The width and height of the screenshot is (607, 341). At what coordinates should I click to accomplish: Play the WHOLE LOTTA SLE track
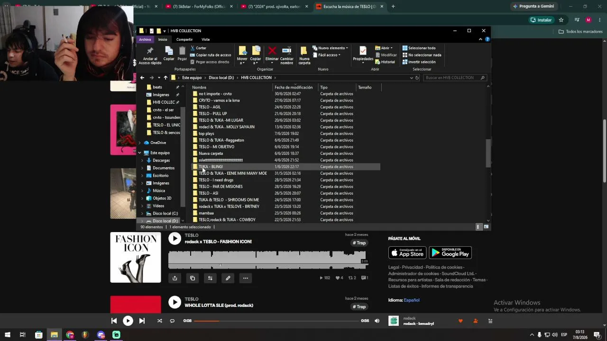[175, 302]
